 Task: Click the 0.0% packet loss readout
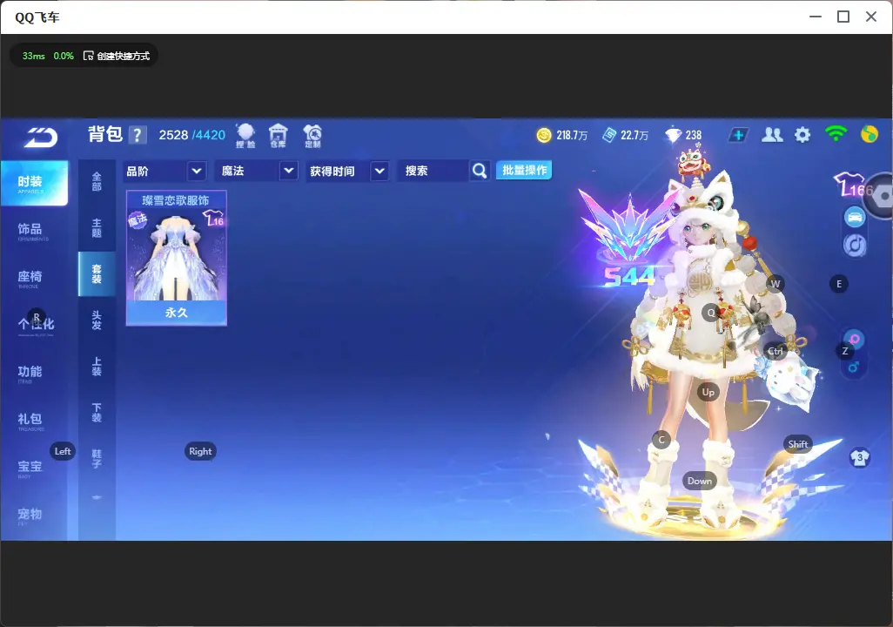tap(64, 56)
